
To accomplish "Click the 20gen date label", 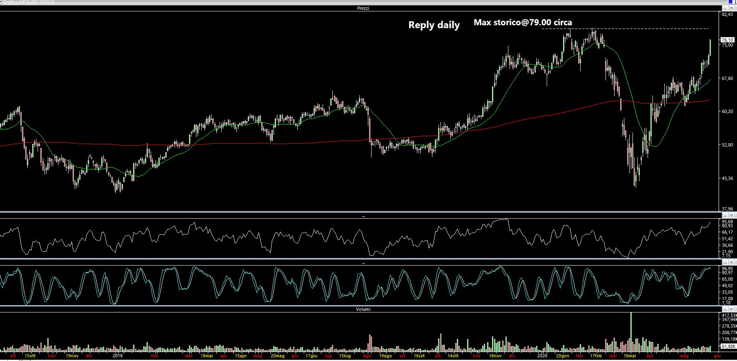I will [562, 356].
